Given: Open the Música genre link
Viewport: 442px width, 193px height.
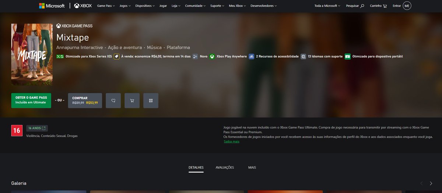Looking at the screenshot, I should (154, 48).
